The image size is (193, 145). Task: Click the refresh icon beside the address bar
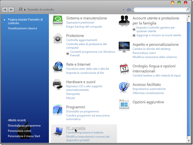coord(129,10)
